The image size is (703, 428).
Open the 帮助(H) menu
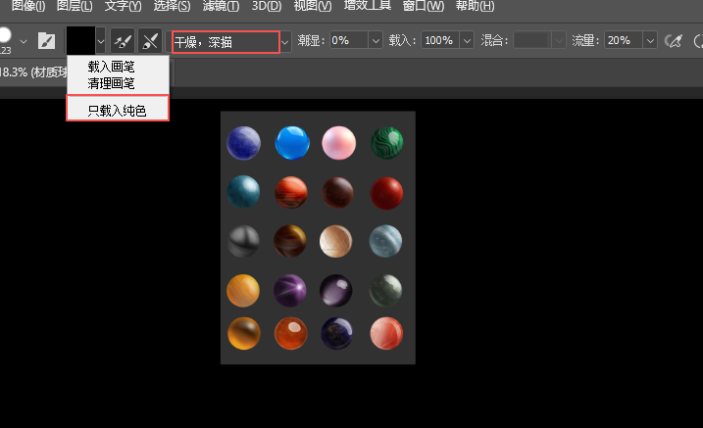point(475,6)
